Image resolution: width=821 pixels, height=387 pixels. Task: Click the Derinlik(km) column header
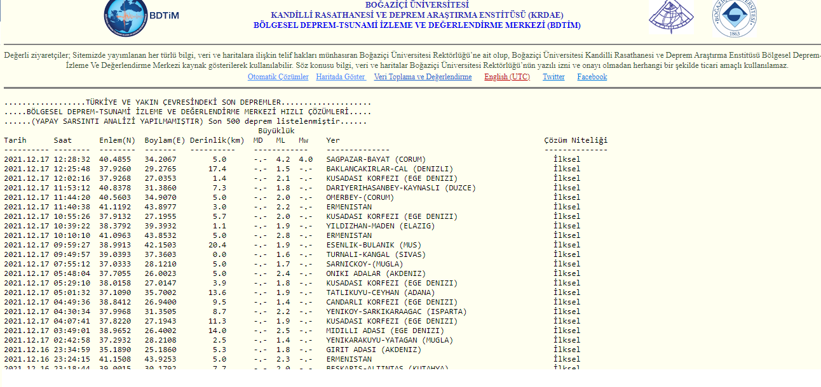click(217, 140)
